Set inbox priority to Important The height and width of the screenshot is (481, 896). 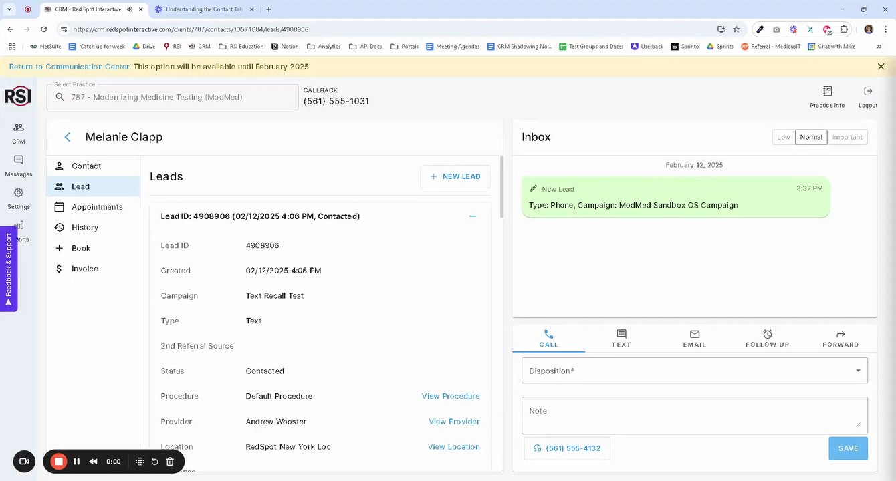pos(847,137)
